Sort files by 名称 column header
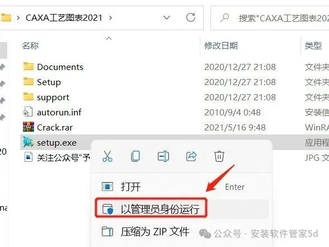This screenshot has height=247, width=329. point(30,45)
